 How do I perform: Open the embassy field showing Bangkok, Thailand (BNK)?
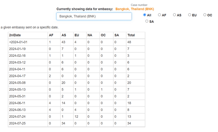tap(94, 16)
